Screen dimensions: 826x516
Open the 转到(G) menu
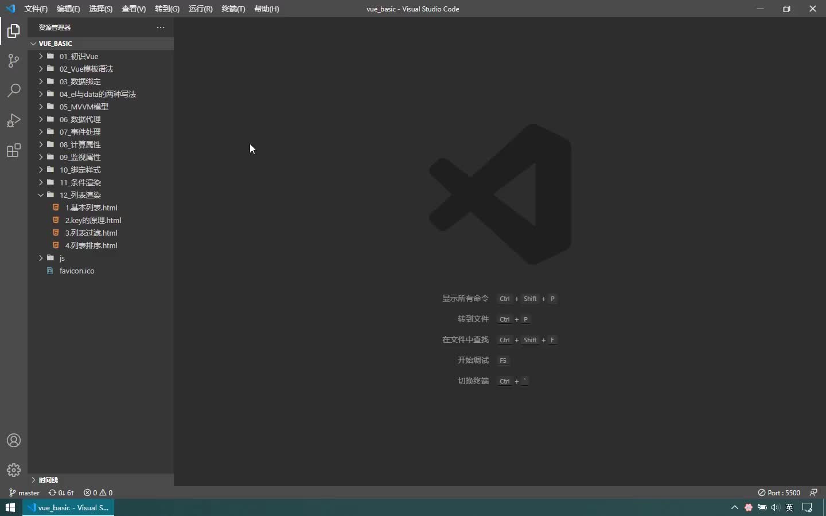point(167,9)
